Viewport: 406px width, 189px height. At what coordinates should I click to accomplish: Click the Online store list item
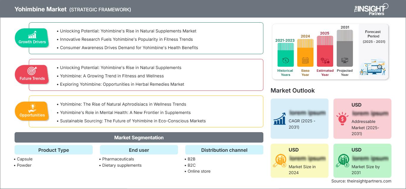tap(199, 171)
